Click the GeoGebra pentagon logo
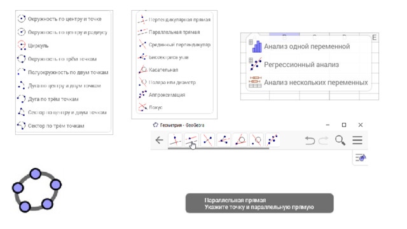The width and height of the screenshot is (407, 229). coord(37,190)
